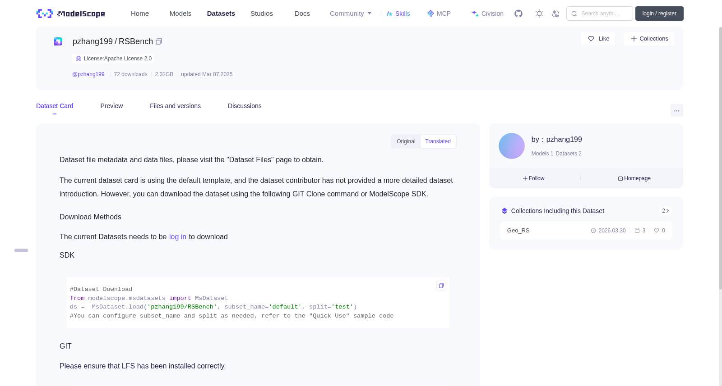
Task: Expand collections list via 2 chevron
Action: 665,211
